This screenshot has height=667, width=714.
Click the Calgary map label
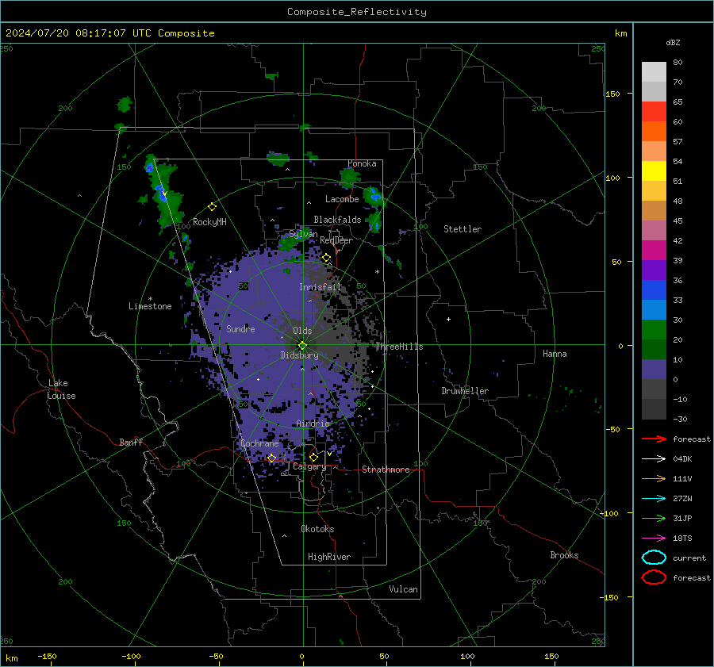click(309, 466)
